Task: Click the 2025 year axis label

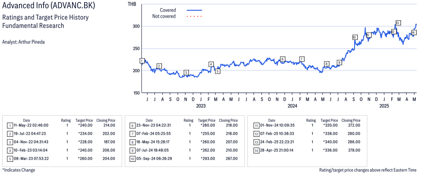Action: [x=384, y=106]
